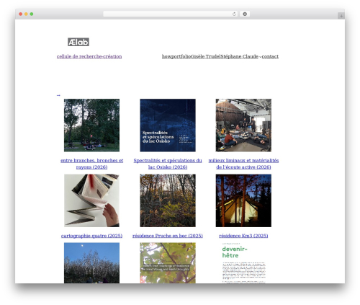Open the 'portfolio' menu item
Screen dimensions: 360x305
[x=181, y=56]
